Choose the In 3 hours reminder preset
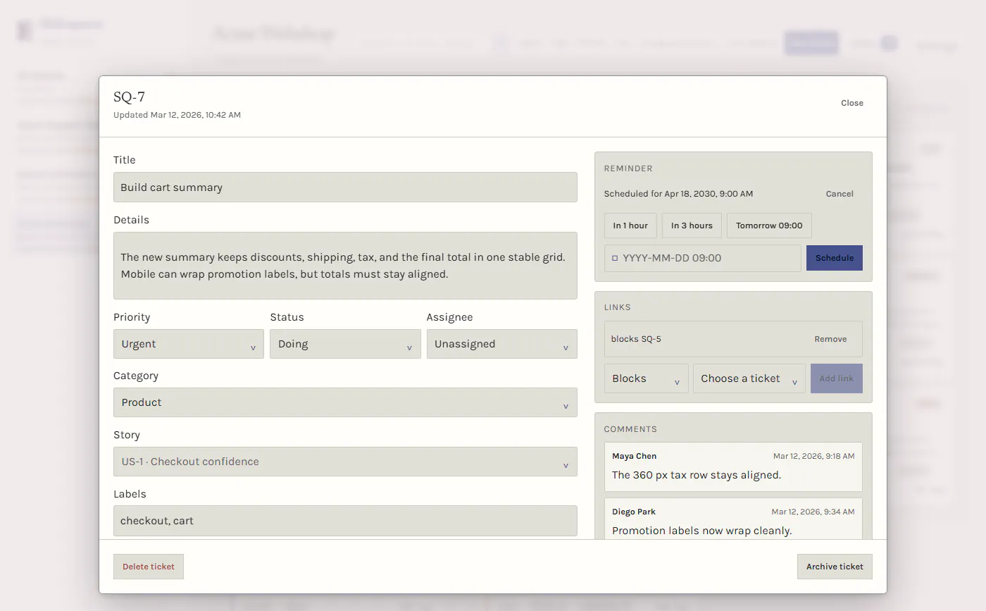 click(x=692, y=226)
